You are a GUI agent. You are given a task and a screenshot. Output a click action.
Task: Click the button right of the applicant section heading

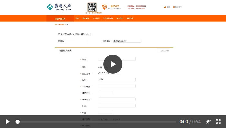(163, 51)
